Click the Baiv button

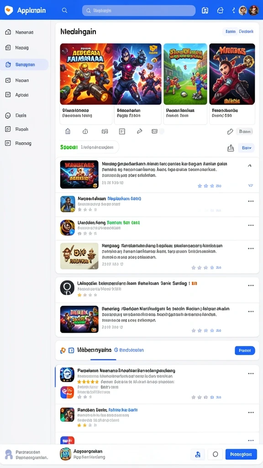click(246, 148)
